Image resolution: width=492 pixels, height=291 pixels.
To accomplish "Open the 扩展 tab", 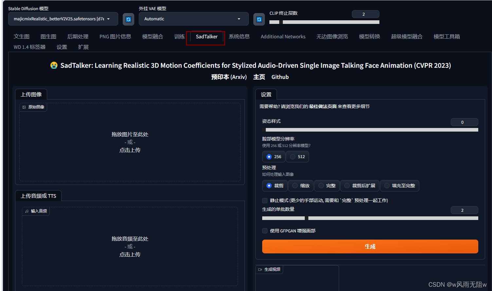I will [x=83, y=47].
